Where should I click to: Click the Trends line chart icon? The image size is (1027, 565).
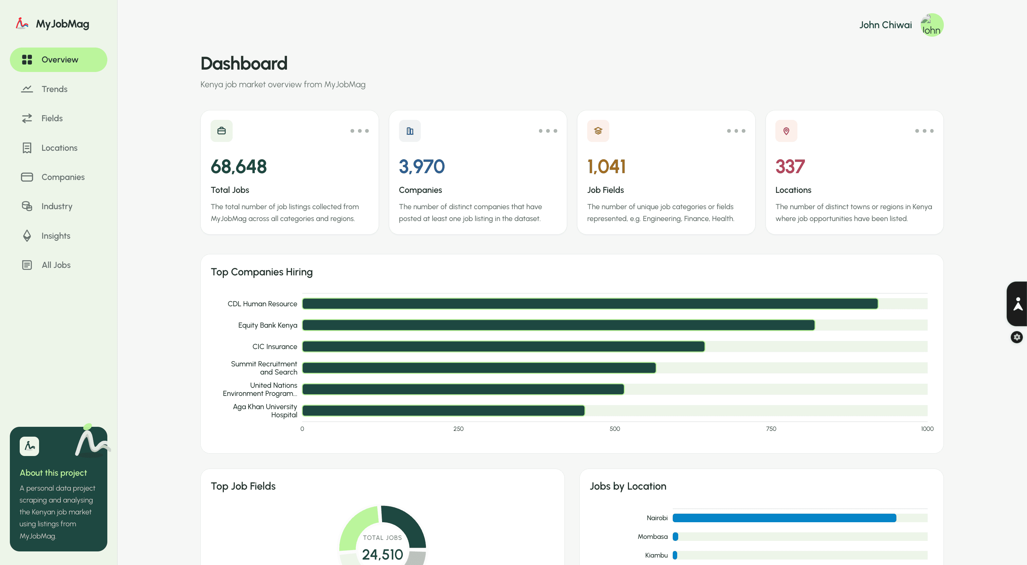click(27, 89)
